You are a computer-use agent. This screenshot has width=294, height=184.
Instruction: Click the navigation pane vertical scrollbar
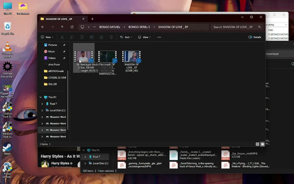tap(68, 100)
